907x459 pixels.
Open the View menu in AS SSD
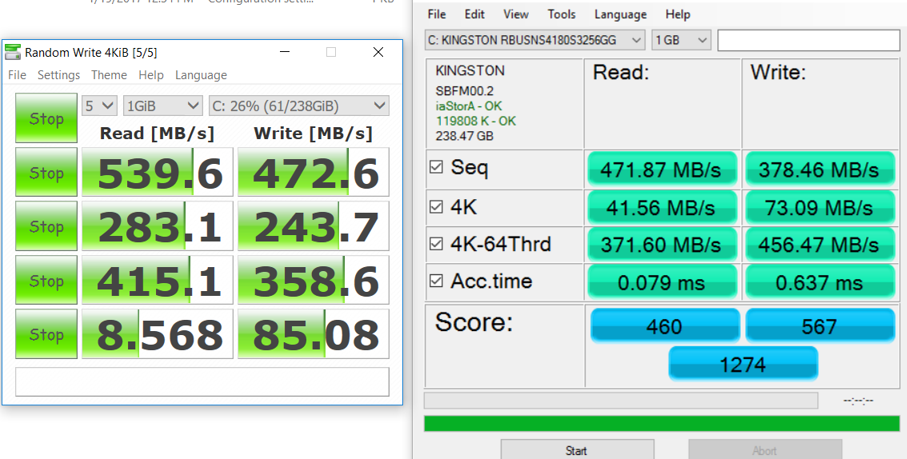(516, 14)
